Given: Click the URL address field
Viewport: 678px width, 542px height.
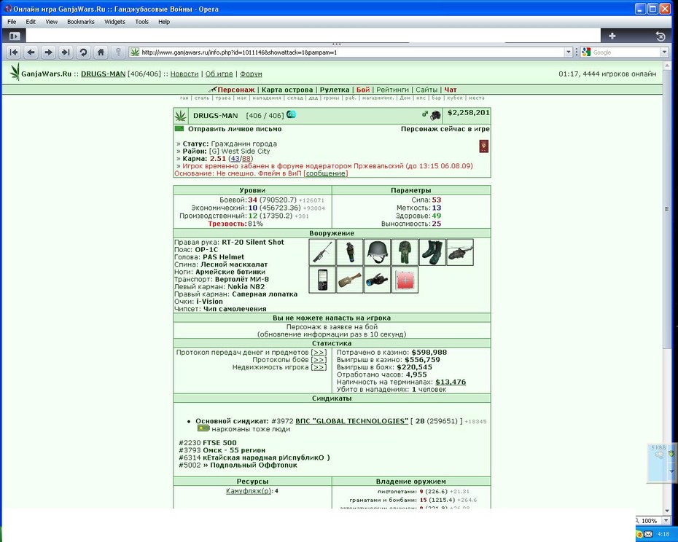Looking at the screenshot, I should click(352, 52).
